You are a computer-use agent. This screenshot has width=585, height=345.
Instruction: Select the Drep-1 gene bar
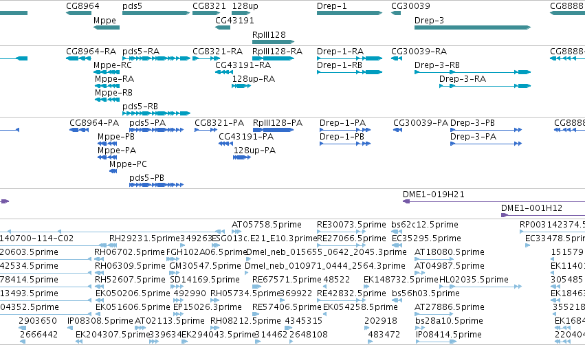point(350,13)
